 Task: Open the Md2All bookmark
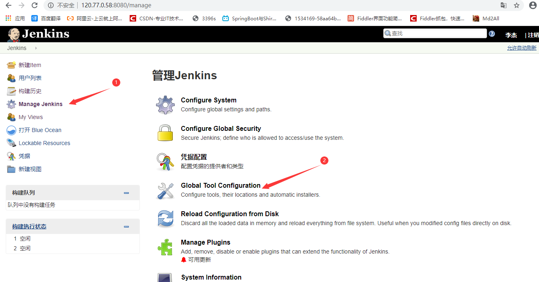point(486,18)
